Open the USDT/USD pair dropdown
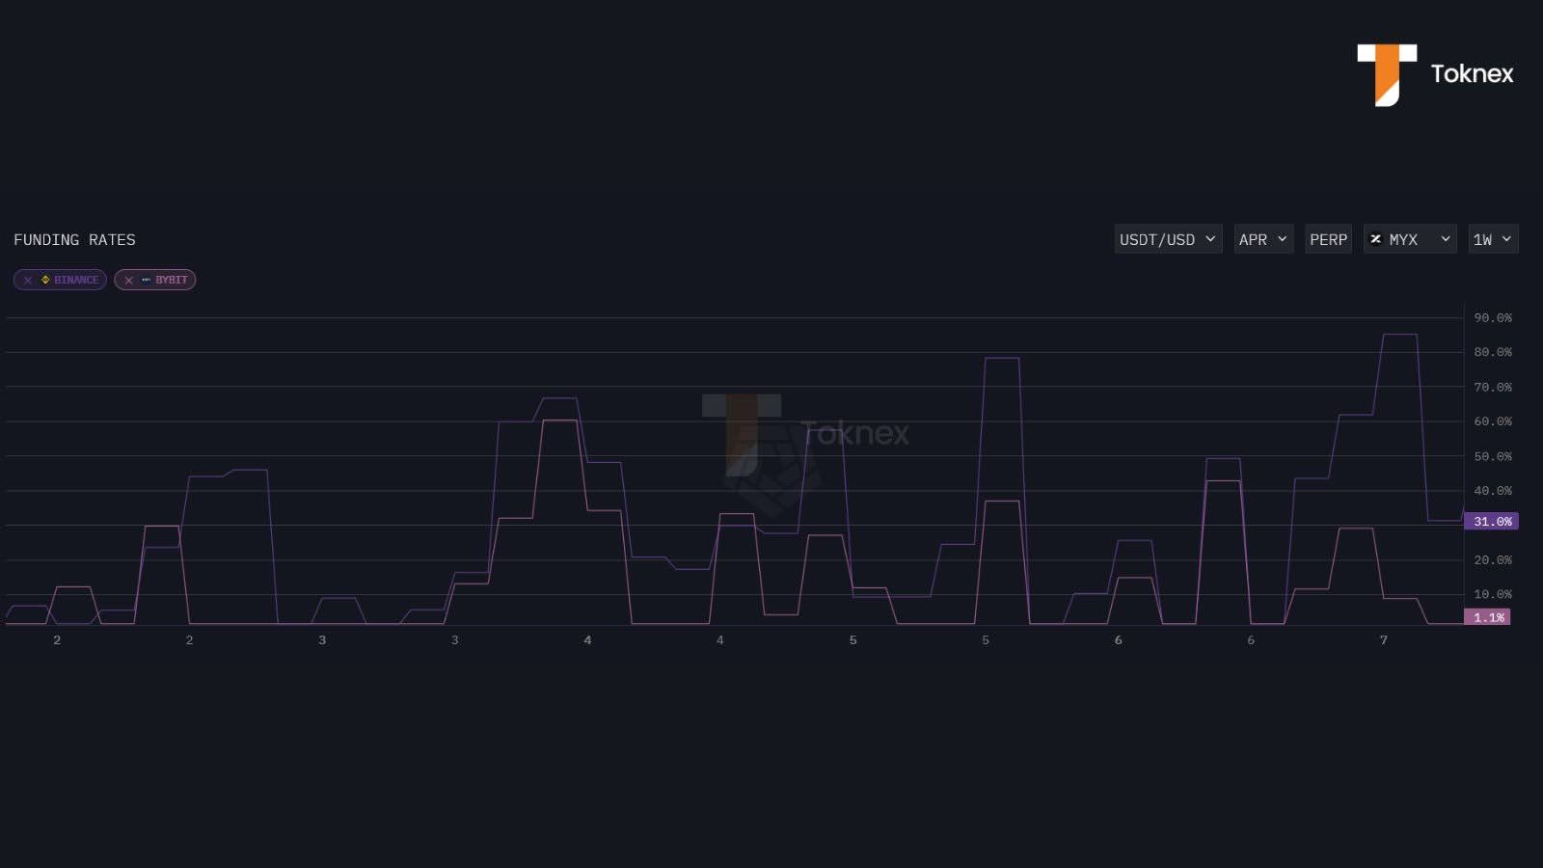1543x868 pixels. tap(1168, 239)
